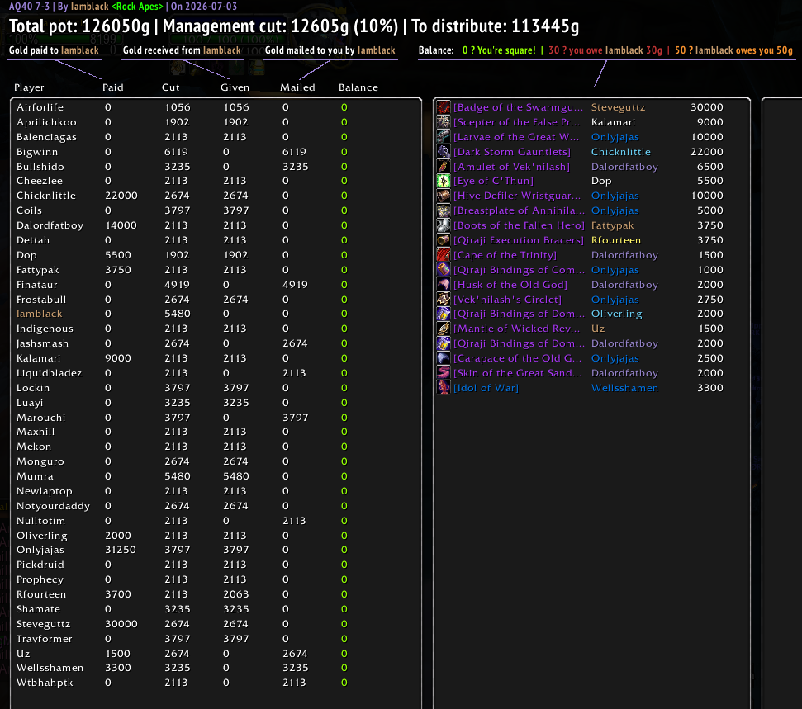Click Hive Defiler Wristguards item icon

(x=444, y=196)
